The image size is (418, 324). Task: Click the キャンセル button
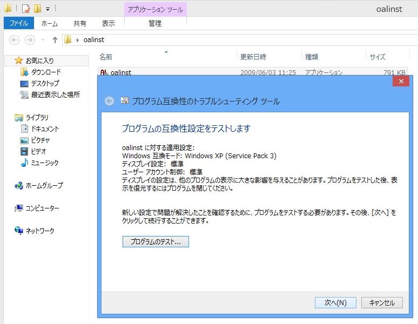pyautogui.click(x=382, y=303)
